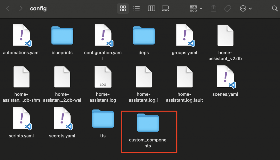The height and width of the screenshot is (160, 280).
Task: Click the 'groups.yaml' file name
Action: point(185,53)
